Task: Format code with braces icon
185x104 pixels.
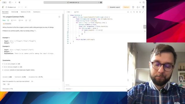Action: 131,12
